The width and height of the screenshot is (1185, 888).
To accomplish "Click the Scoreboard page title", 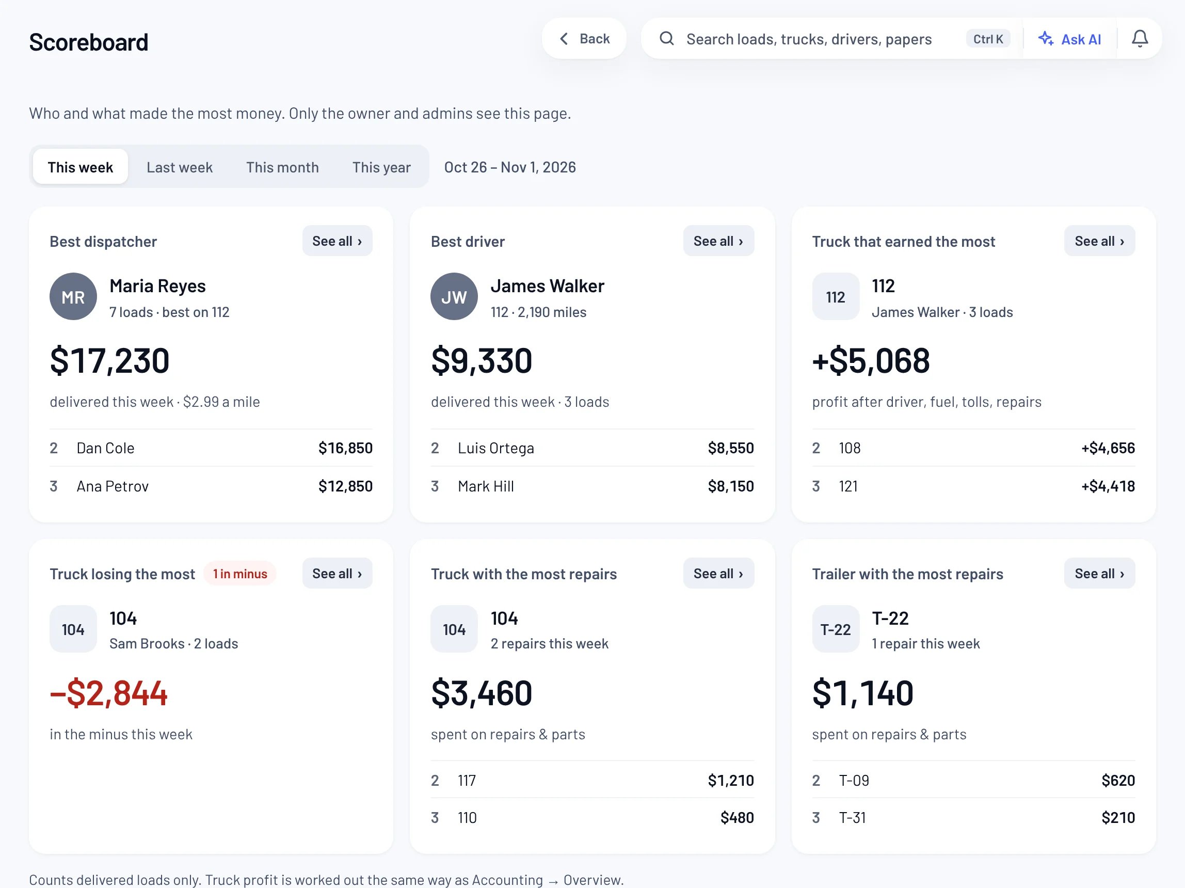I will coord(88,42).
